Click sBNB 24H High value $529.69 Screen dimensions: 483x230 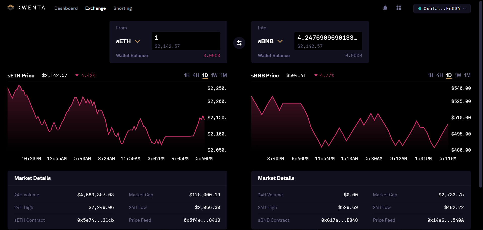point(348,207)
